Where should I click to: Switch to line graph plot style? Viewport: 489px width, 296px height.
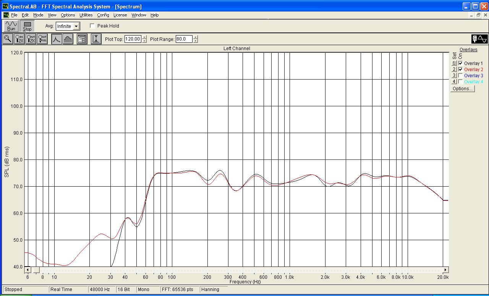[57, 39]
